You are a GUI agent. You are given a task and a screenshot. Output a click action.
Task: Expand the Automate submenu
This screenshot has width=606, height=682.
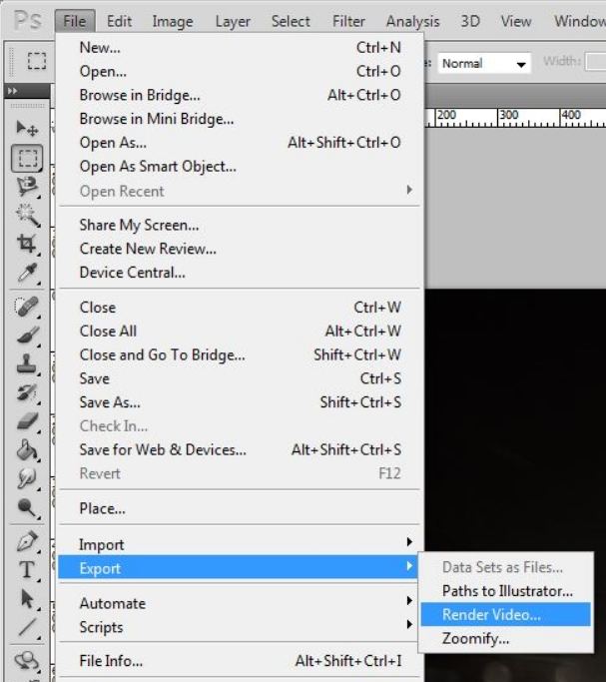[239, 603]
